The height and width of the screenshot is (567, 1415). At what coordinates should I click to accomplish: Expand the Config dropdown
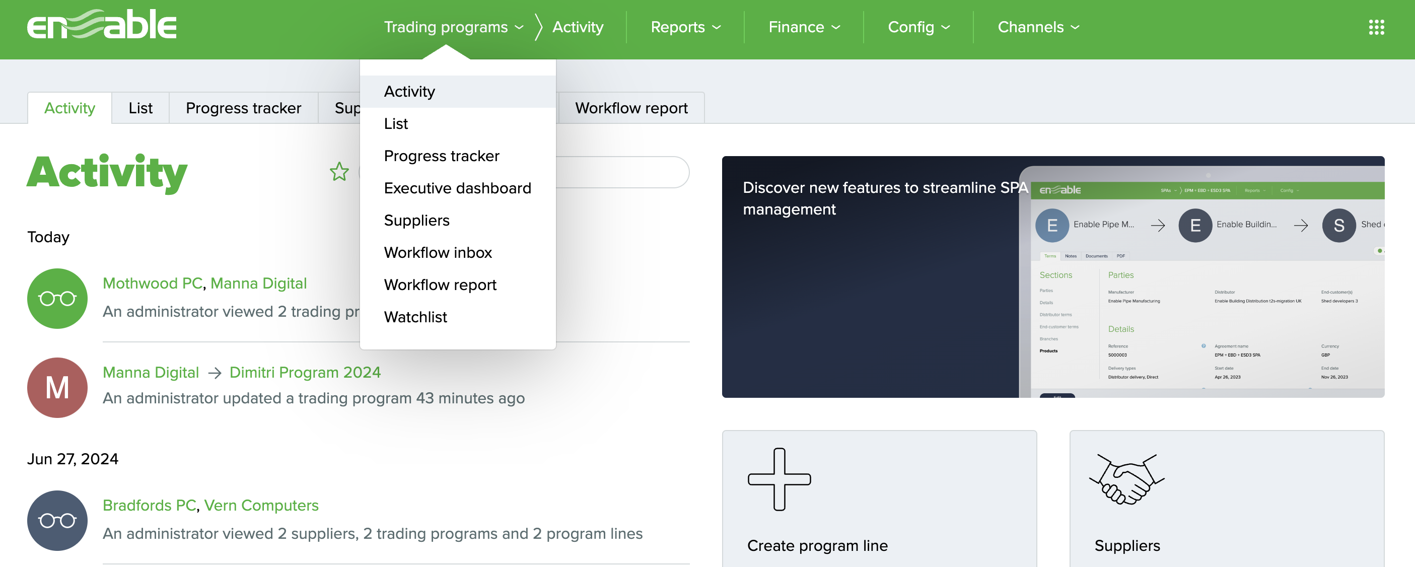tap(919, 27)
